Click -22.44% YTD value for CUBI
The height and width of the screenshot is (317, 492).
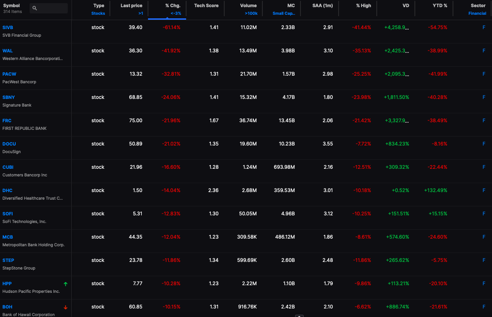437,167
